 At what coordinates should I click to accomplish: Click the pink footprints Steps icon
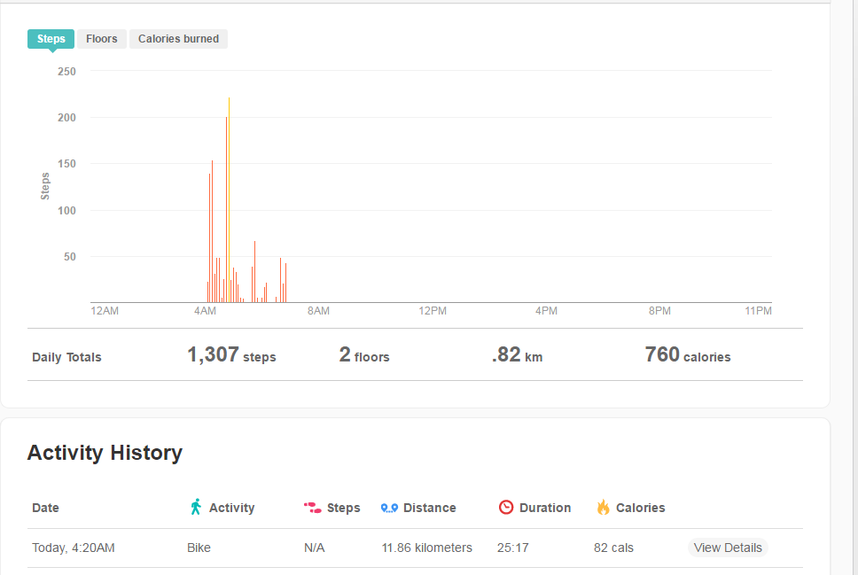312,507
